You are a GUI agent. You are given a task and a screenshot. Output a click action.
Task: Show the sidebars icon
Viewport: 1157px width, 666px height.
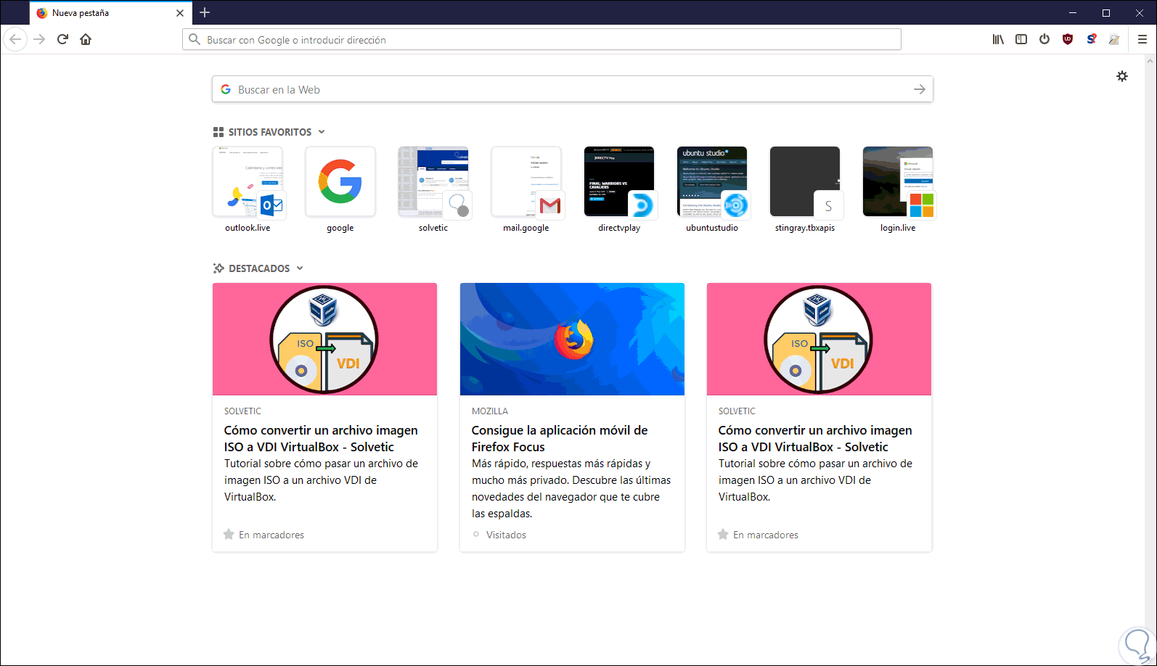(x=1021, y=39)
